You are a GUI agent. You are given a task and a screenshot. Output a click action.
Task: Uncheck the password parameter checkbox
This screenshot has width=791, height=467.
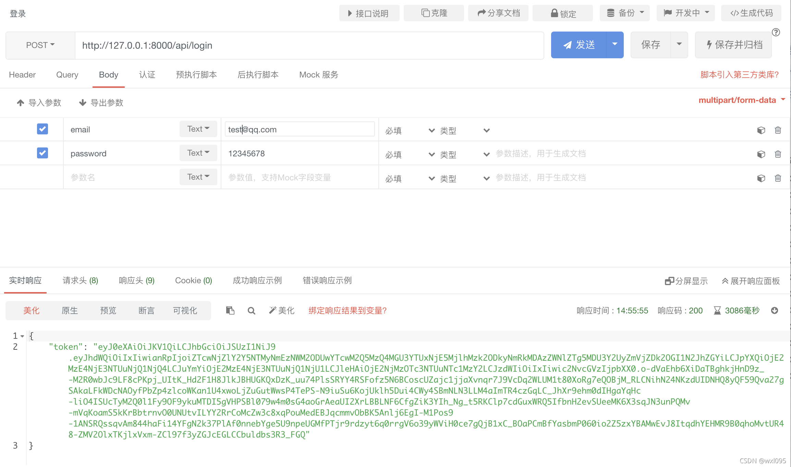[x=42, y=153]
